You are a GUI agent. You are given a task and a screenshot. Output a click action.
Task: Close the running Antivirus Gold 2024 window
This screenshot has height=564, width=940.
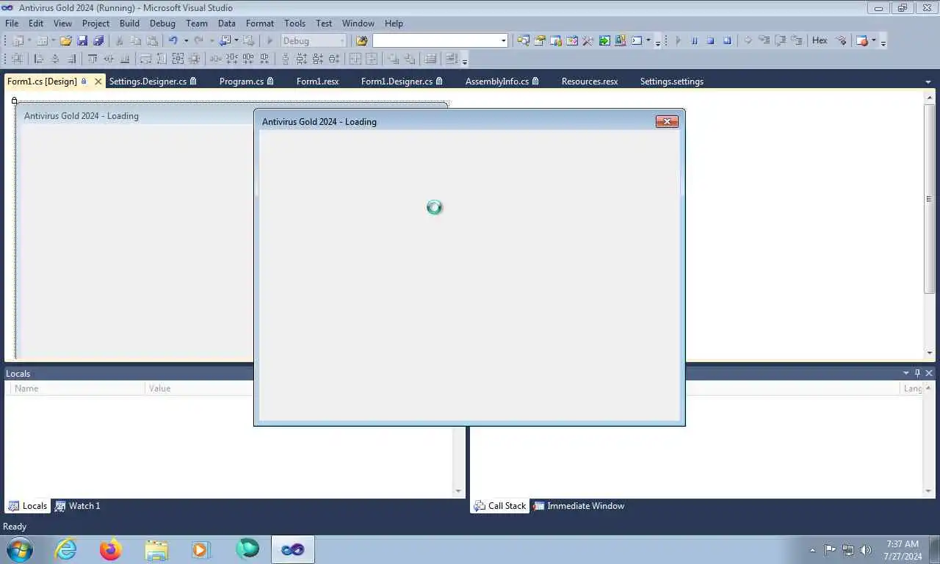[667, 121]
